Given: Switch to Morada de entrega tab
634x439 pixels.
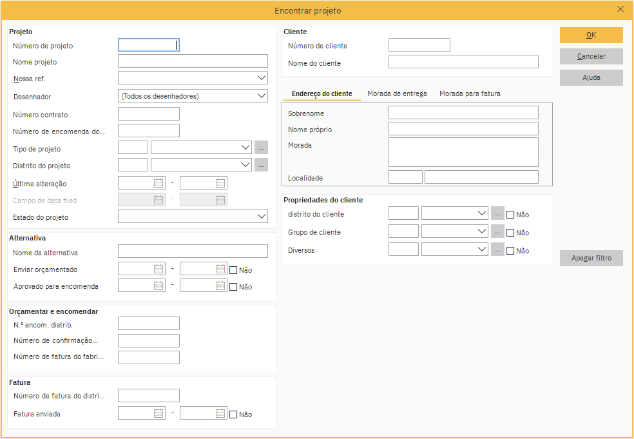Looking at the screenshot, I should click(x=397, y=93).
